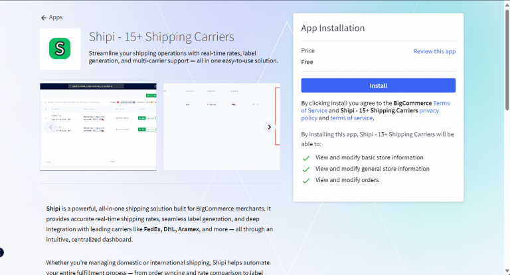Screen dimensions: 510x275
Task: Click the checkmark next to modify orders
Action: 305,181
